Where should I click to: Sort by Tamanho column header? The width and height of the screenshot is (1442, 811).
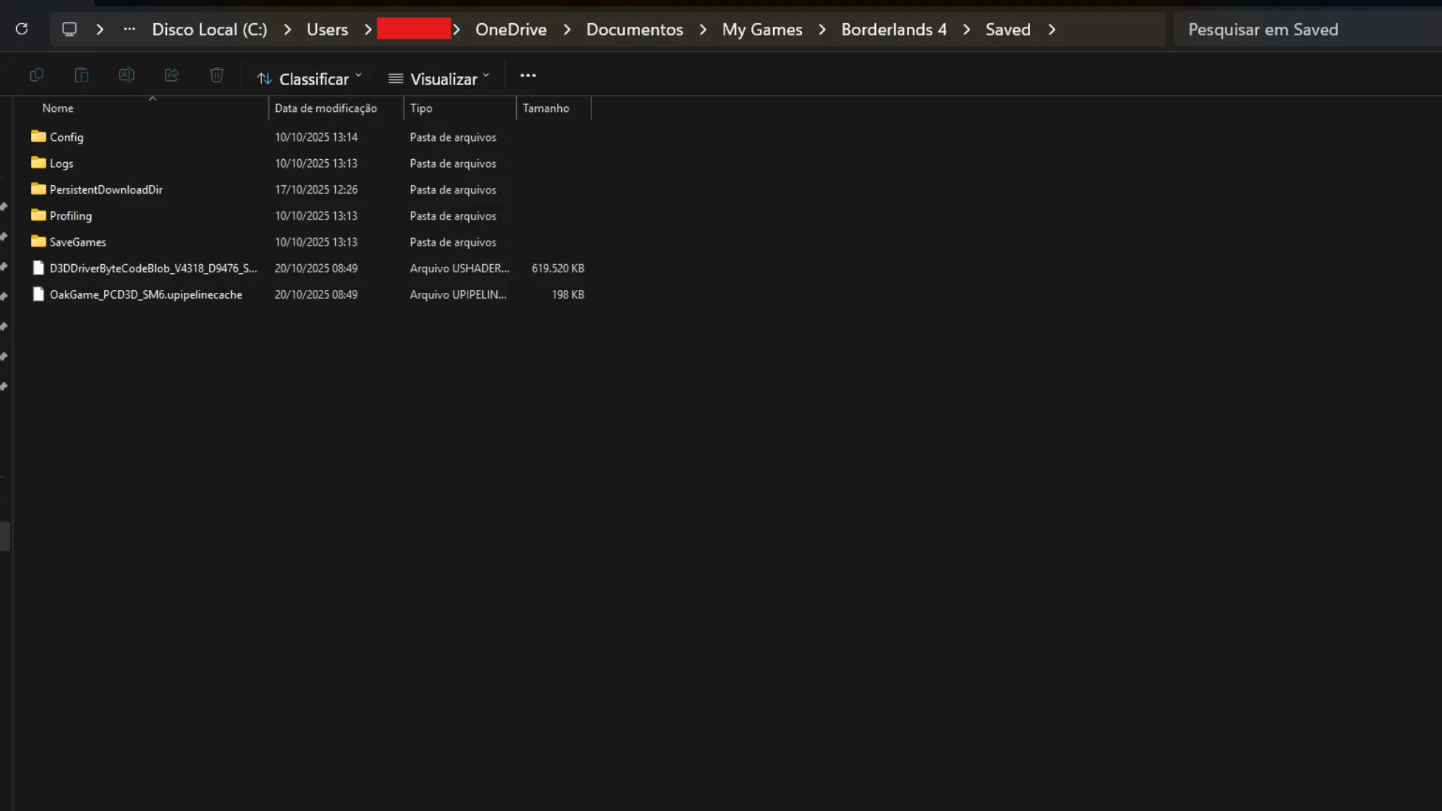click(x=546, y=108)
